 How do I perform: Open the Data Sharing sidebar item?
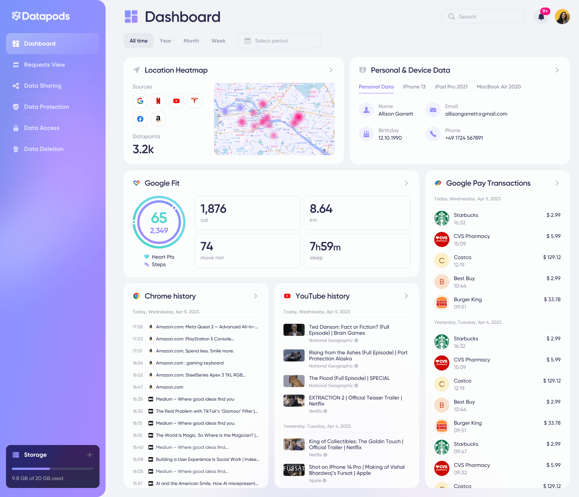pyautogui.click(x=43, y=85)
